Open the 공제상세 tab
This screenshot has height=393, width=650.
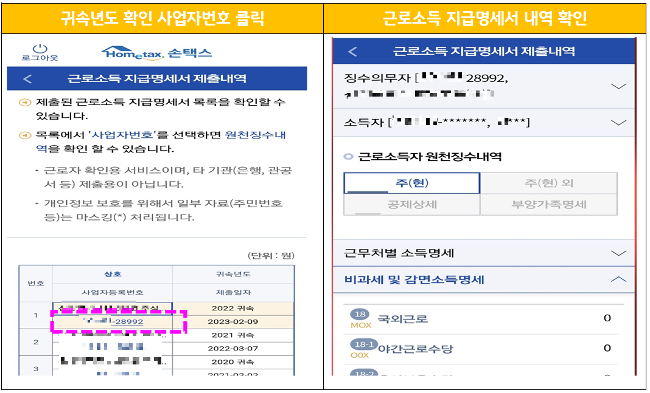pyautogui.click(x=411, y=204)
